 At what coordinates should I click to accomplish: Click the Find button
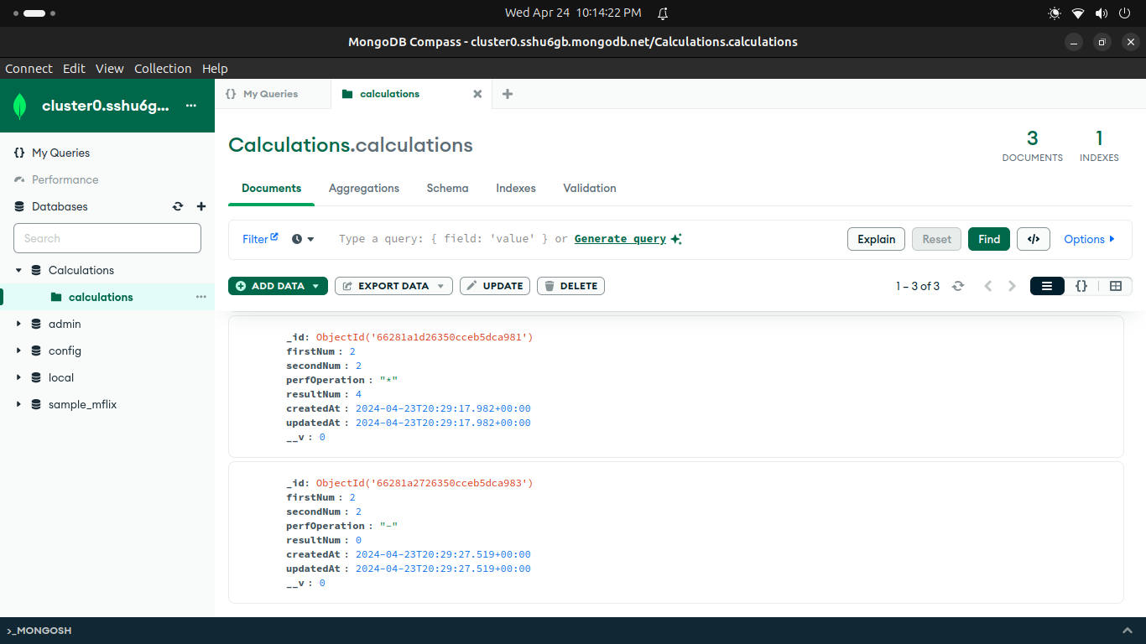click(x=989, y=239)
